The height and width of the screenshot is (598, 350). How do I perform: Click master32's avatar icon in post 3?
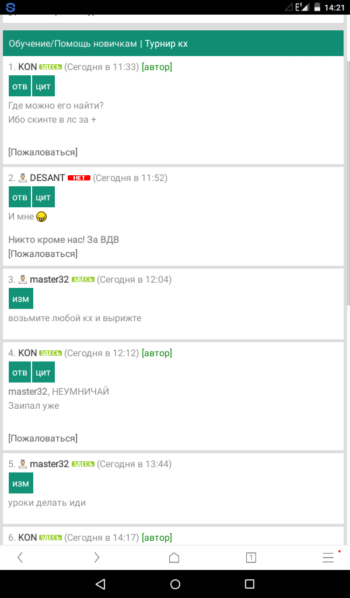pyautogui.click(x=23, y=279)
